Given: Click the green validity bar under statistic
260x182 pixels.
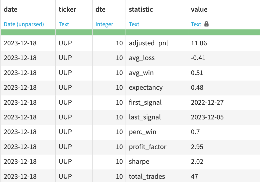Looking at the screenshot, I should [x=157, y=32].
